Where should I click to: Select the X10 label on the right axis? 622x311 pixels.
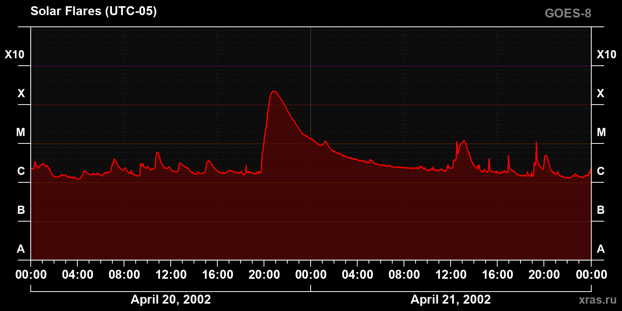point(606,54)
